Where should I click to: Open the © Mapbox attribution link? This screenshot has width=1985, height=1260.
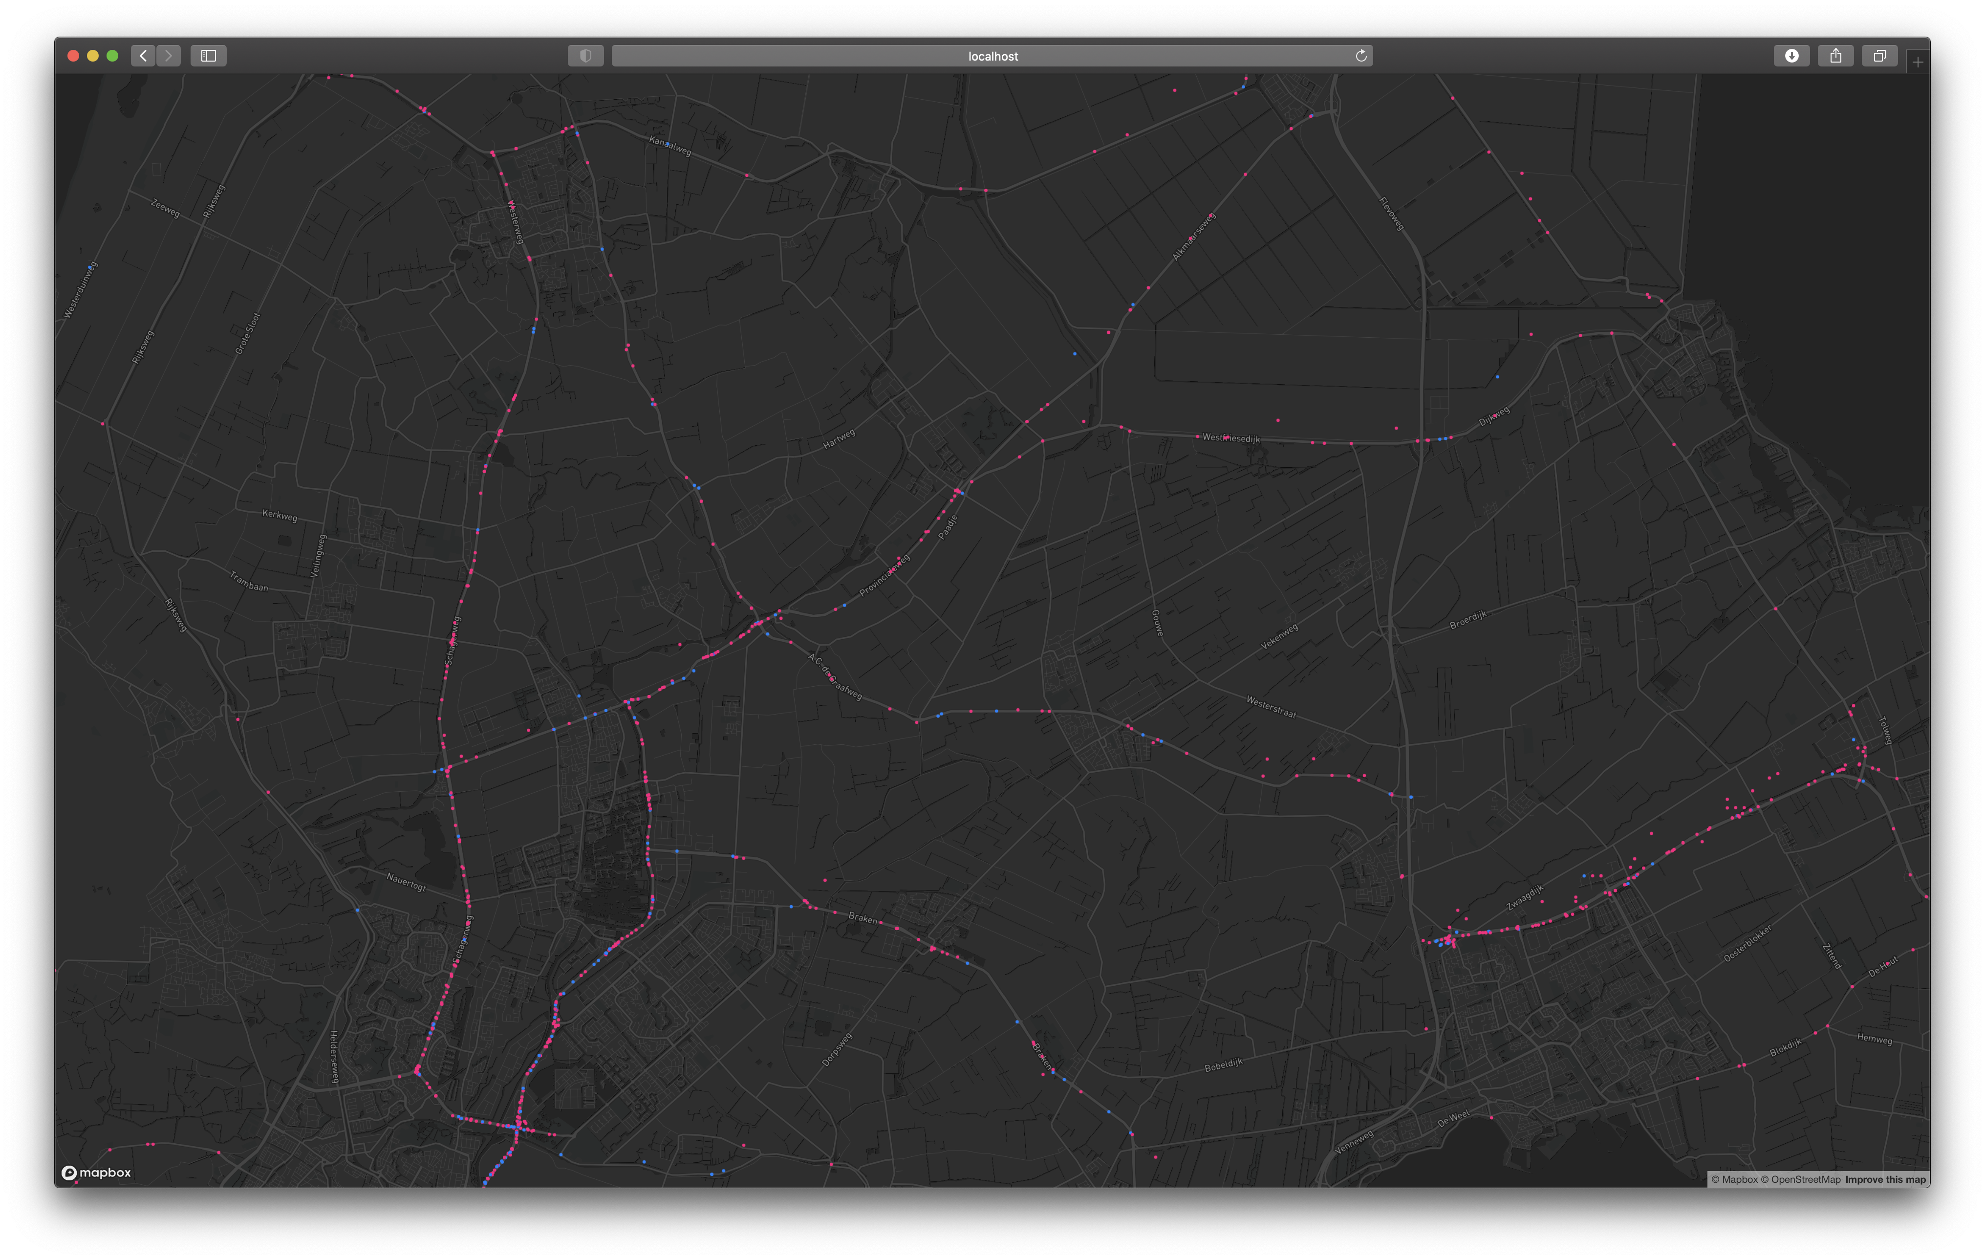tap(1734, 1179)
